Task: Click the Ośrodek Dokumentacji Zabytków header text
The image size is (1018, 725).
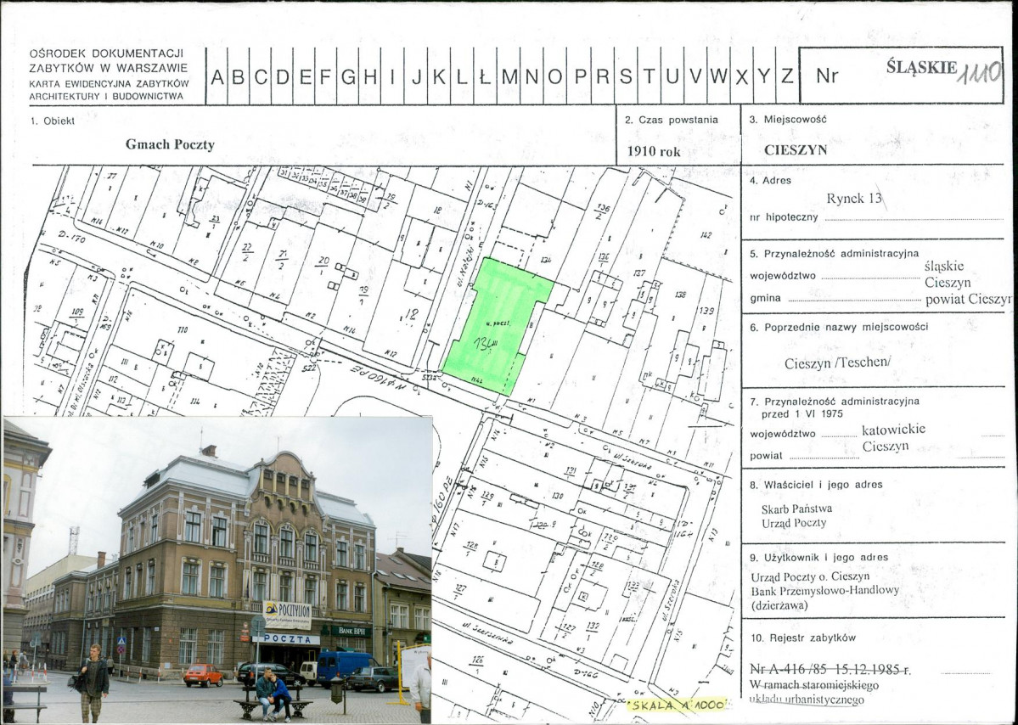Action: click(x=106, y=53)
